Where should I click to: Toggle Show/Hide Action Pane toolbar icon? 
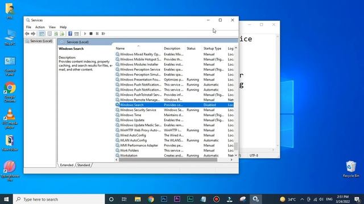pos(76,34)
